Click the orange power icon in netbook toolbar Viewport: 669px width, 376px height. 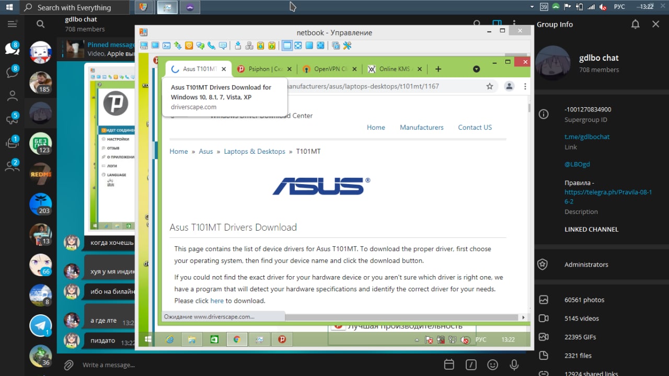click(x=189, y=45)
